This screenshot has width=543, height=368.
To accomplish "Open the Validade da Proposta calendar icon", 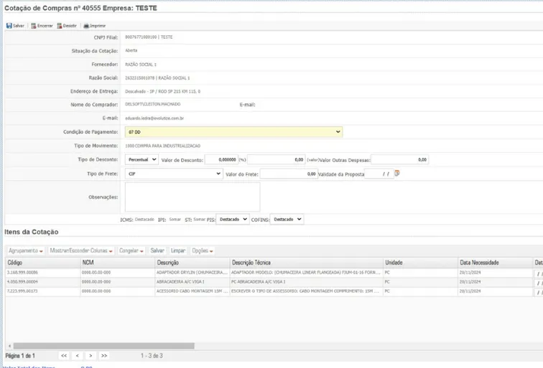I will (x=397, y=173).
